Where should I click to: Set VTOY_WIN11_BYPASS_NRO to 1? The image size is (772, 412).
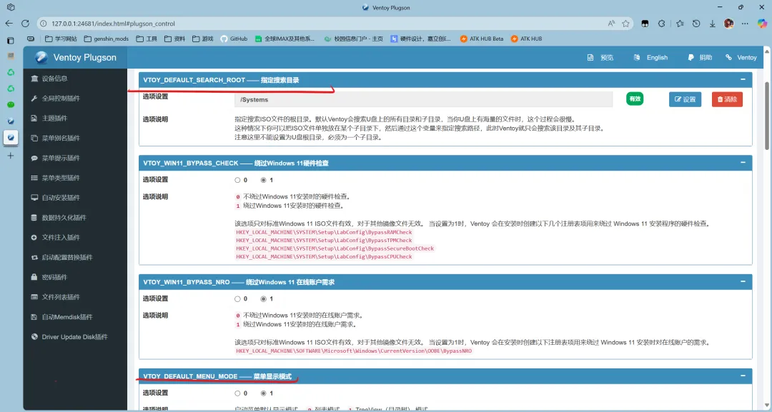coord(263,298)
